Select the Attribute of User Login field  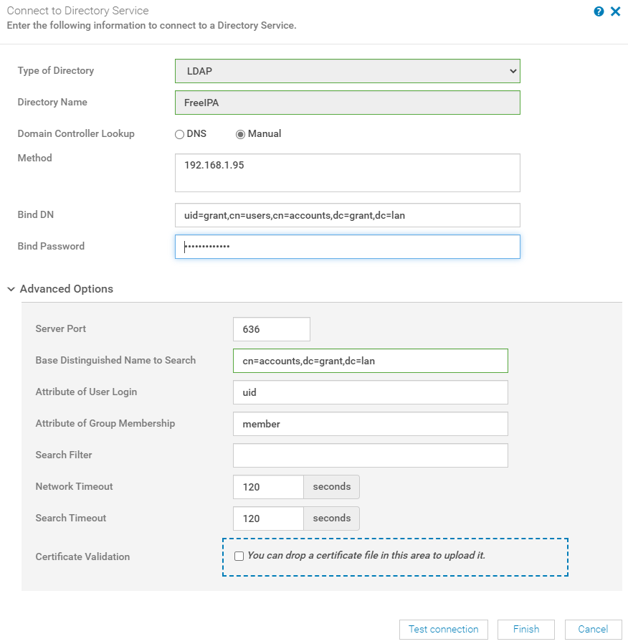370,392
